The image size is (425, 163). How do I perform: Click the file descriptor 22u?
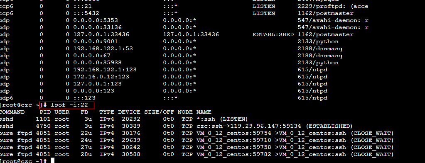[x=86, y=133]
